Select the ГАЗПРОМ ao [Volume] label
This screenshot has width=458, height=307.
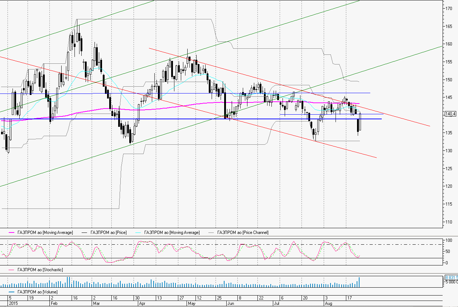pyautogui.click(x=37, y=292)
